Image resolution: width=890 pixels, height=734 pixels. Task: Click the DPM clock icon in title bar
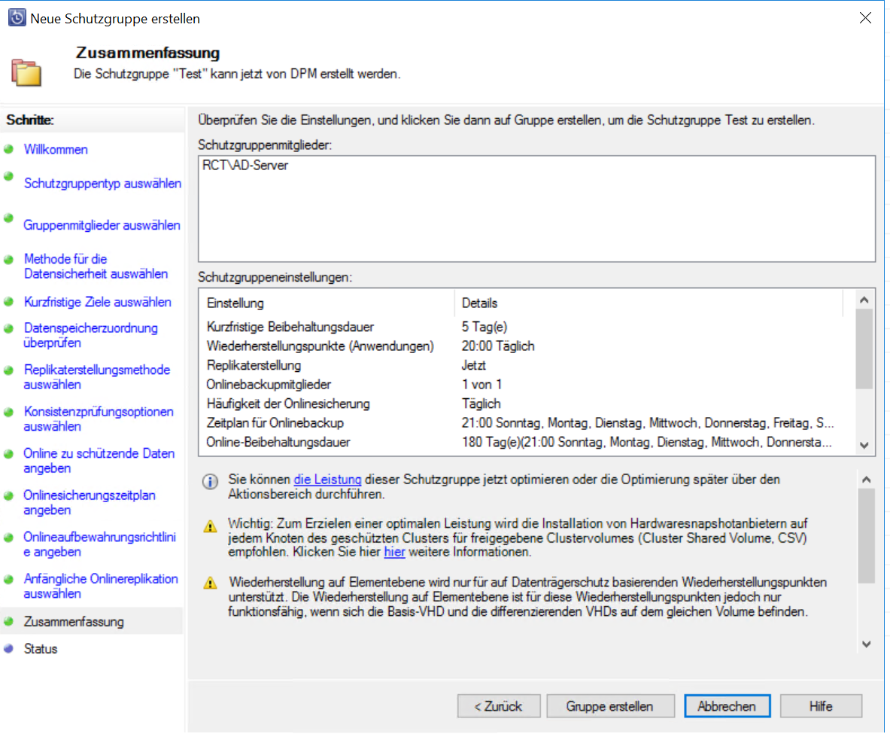coord(17,17)
